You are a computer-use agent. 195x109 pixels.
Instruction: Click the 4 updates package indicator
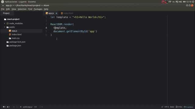[x=188, y=107]
